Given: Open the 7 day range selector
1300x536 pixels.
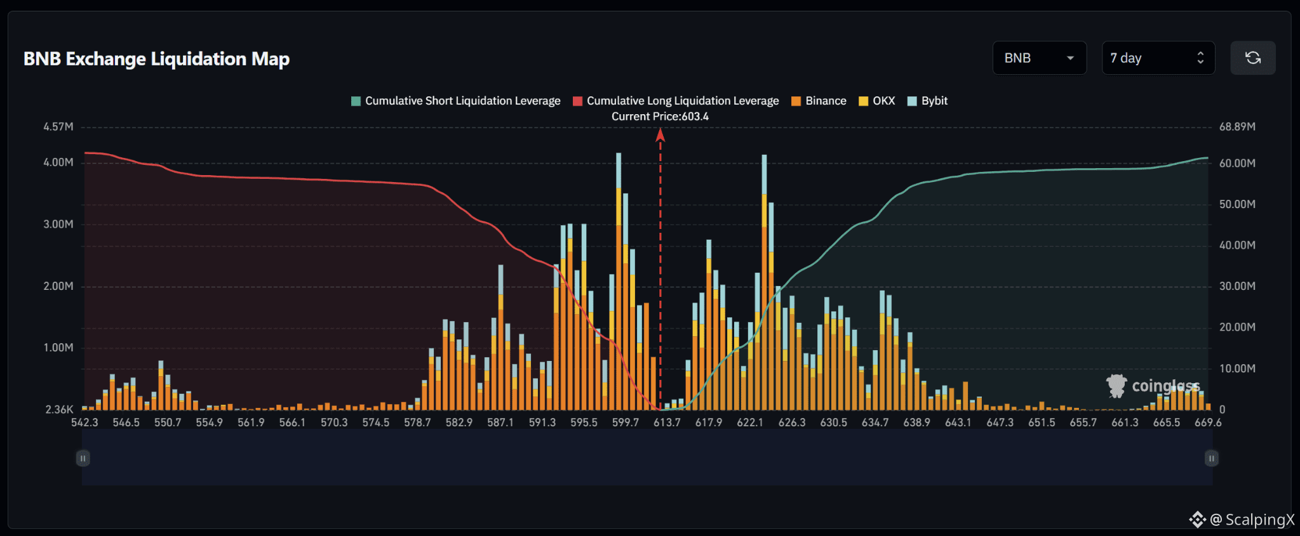Looking at the screenshot, I should (x=1158, y=58).
